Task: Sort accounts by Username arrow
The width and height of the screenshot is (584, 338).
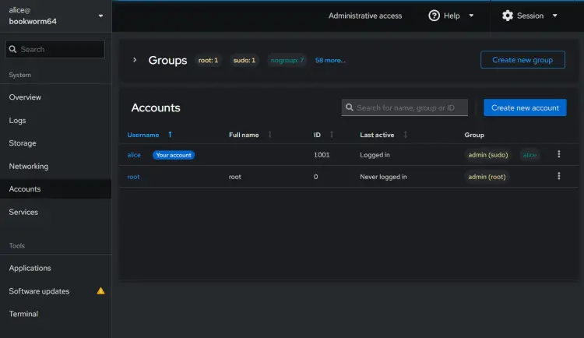Action: [x=170, y=135]
